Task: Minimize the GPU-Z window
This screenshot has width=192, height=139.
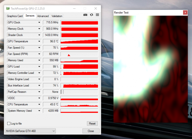Action: (74, 9)
